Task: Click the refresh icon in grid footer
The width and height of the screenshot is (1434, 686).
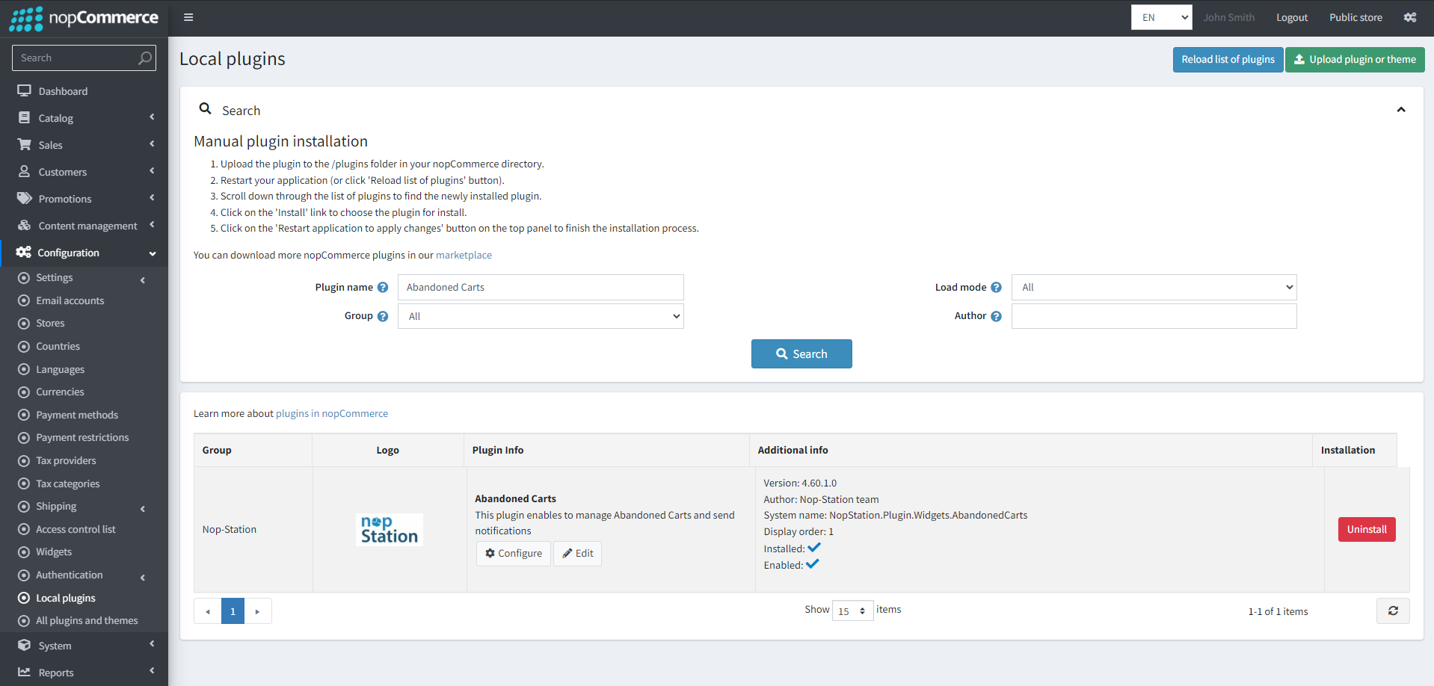Action: tap(1393, 611)
